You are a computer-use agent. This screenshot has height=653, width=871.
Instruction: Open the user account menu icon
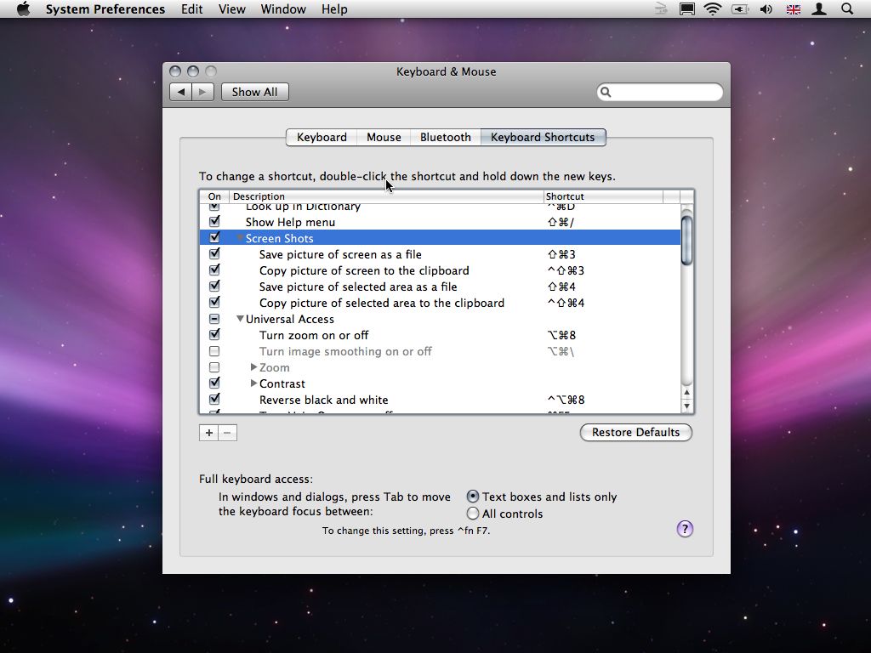pyautogui.click(x=819, y=9)
